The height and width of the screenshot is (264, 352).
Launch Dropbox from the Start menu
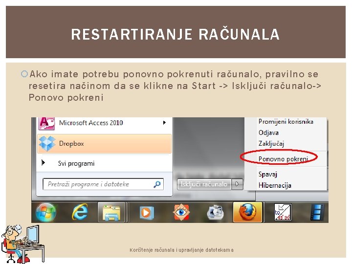(105, 144)
